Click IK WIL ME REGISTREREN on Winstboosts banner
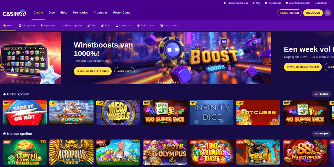Screen dimensions: 334x167 pyautogui.click(x=93, y=71)
